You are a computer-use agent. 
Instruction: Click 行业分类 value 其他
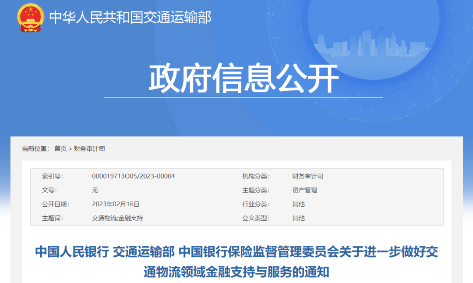pos(298,204)
